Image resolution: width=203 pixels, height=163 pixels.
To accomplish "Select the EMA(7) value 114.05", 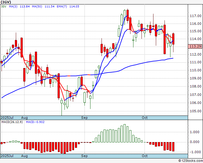I will (x=74, y=7).
